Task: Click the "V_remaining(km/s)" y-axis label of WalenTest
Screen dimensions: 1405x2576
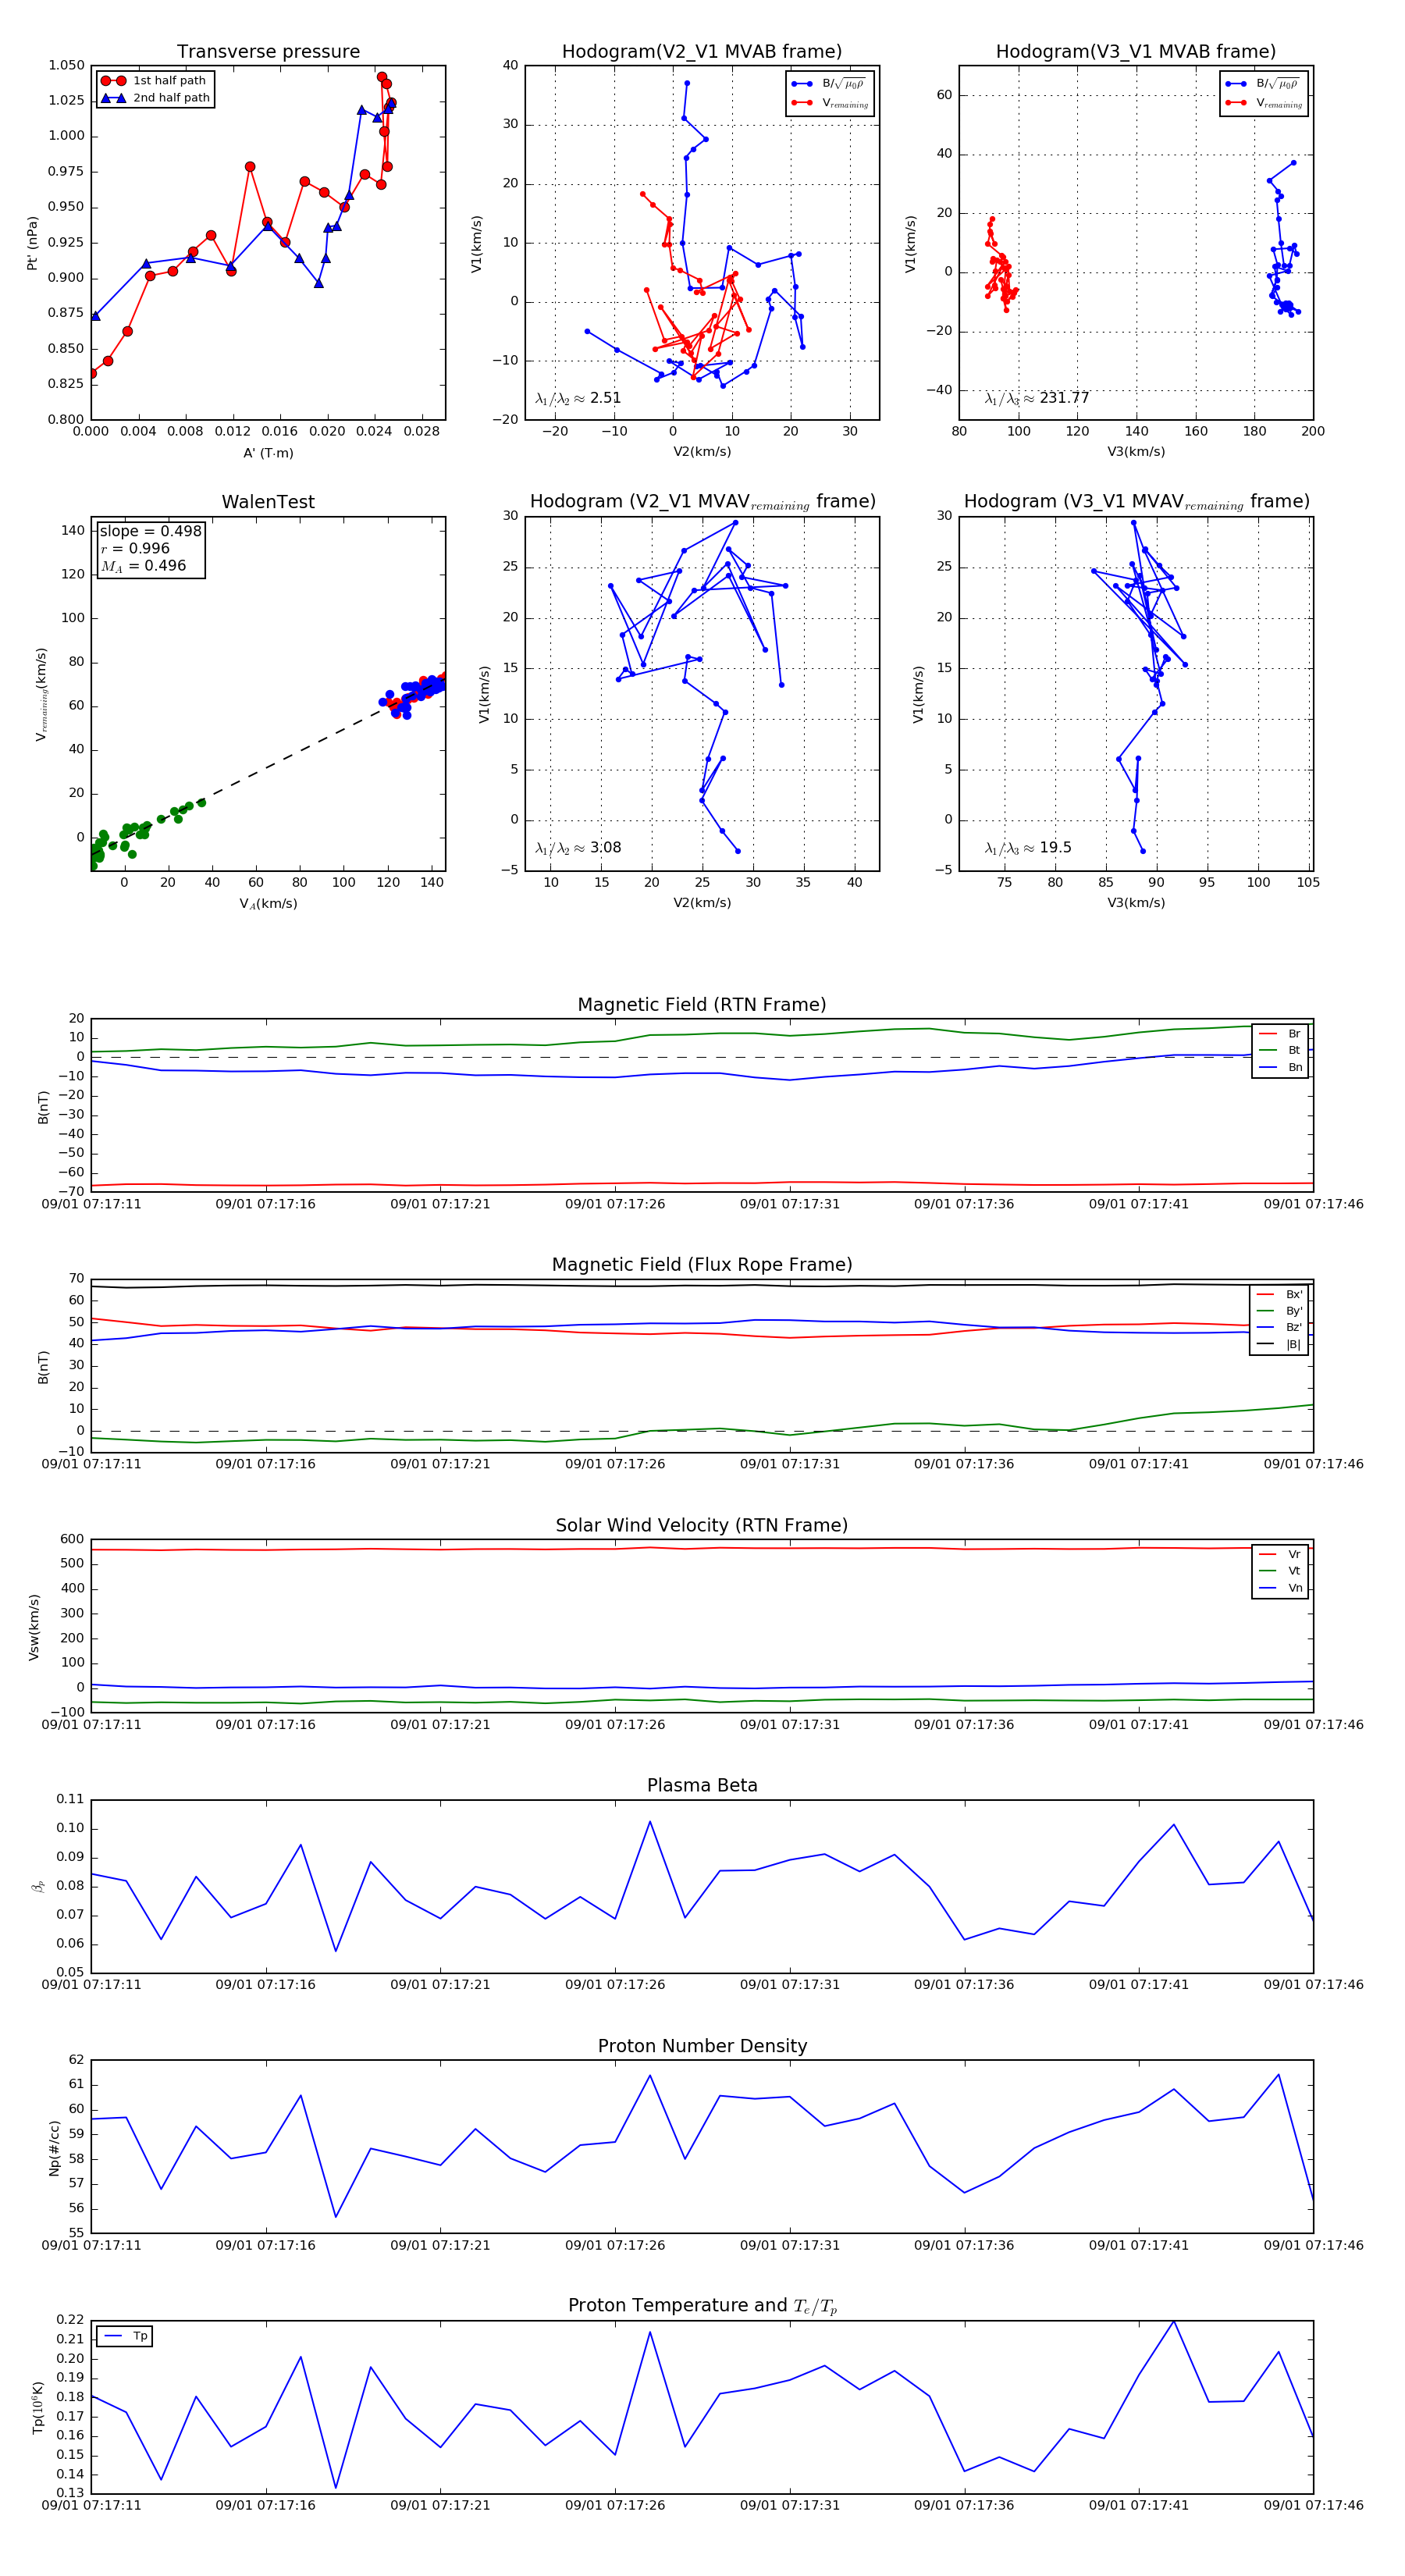Action: click(41, 694)
